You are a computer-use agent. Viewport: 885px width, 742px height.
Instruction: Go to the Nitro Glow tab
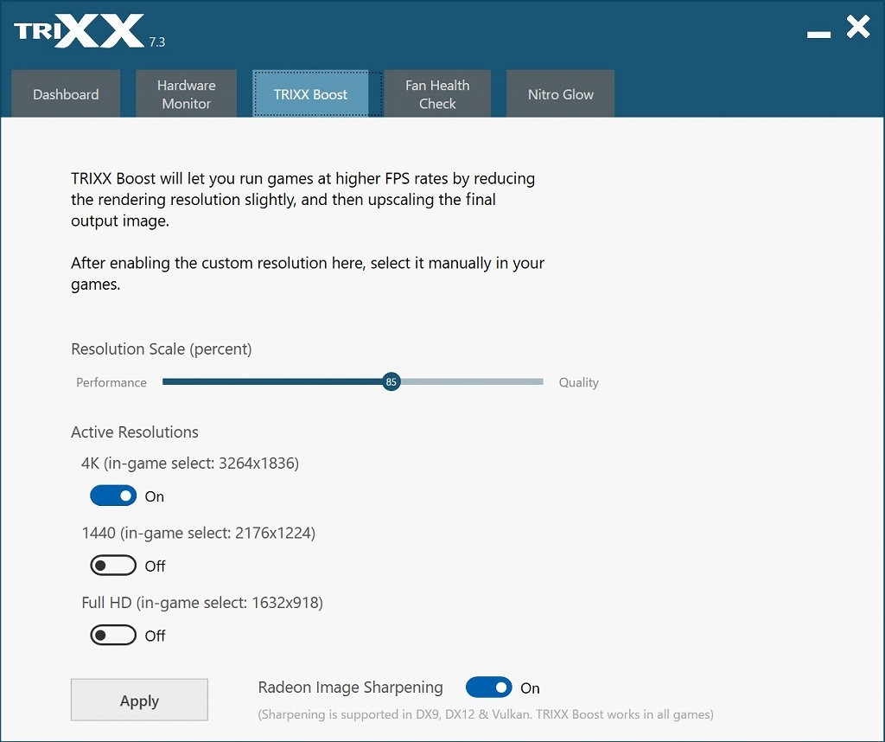coord(560,93)
